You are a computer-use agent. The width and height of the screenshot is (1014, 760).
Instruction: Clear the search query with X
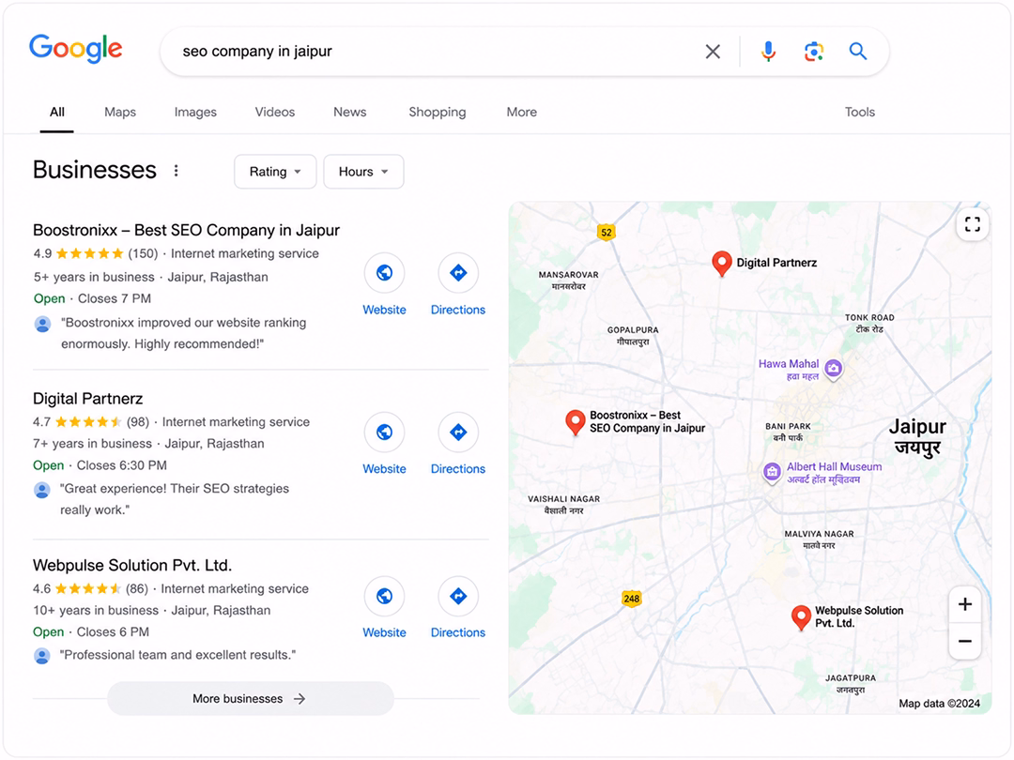(x=713, y=51)
